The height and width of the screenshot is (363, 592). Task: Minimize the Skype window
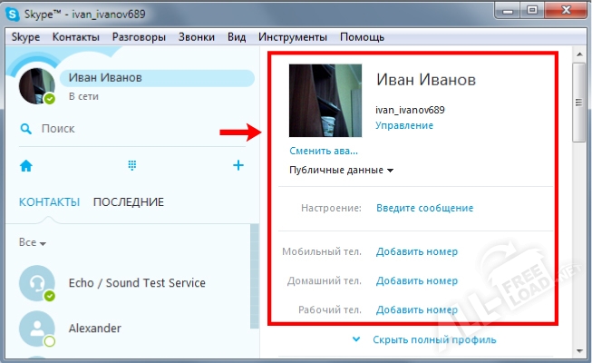tap(508, 11)
